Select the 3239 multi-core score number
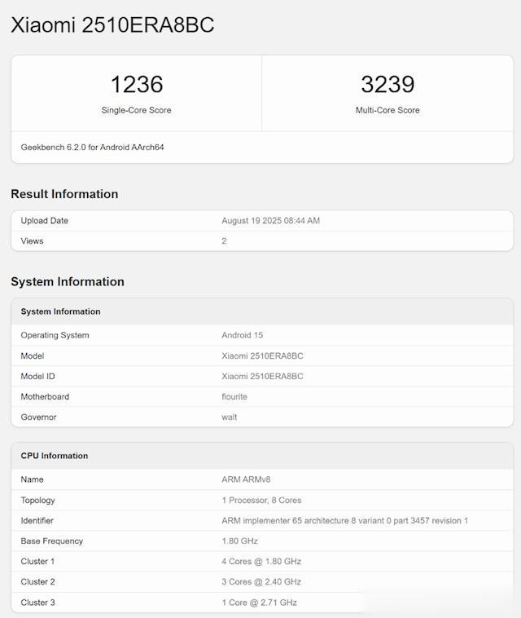Viewport: 521px width, 618px height. (x=387, y=84)
